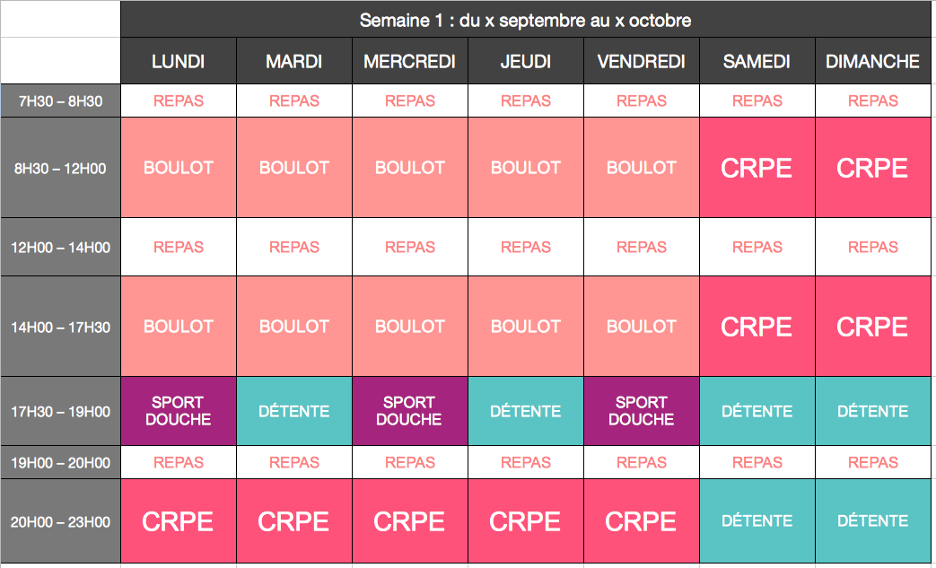Viewport: 936px width, 568px height.
Task: Click Saturday evening DÉTENTE cell at 20H00
Action: (x=757, y=521)
